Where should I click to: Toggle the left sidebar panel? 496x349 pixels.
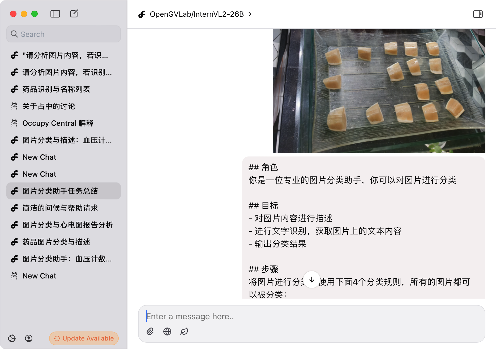(x=55, y=14)
